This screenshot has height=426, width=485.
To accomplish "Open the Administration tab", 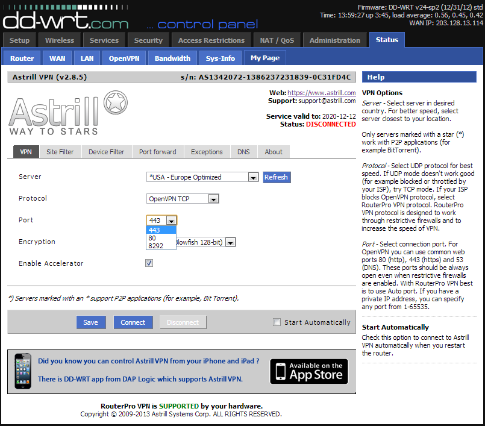I will (334, 40).
